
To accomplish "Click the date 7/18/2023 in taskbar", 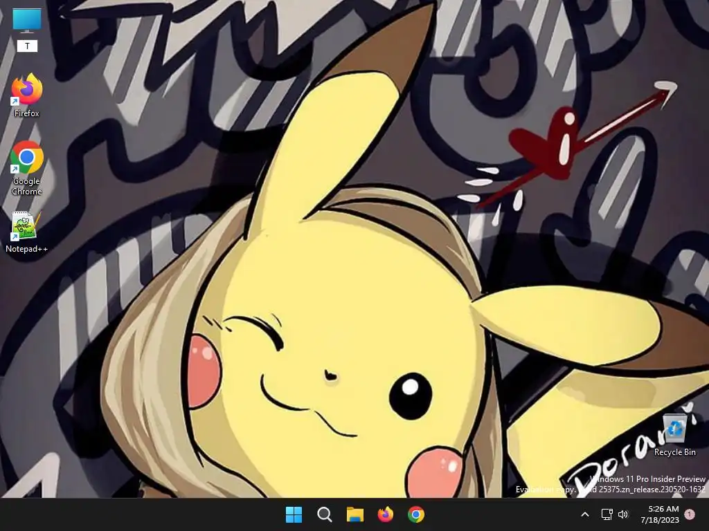I will coord(660,520).
